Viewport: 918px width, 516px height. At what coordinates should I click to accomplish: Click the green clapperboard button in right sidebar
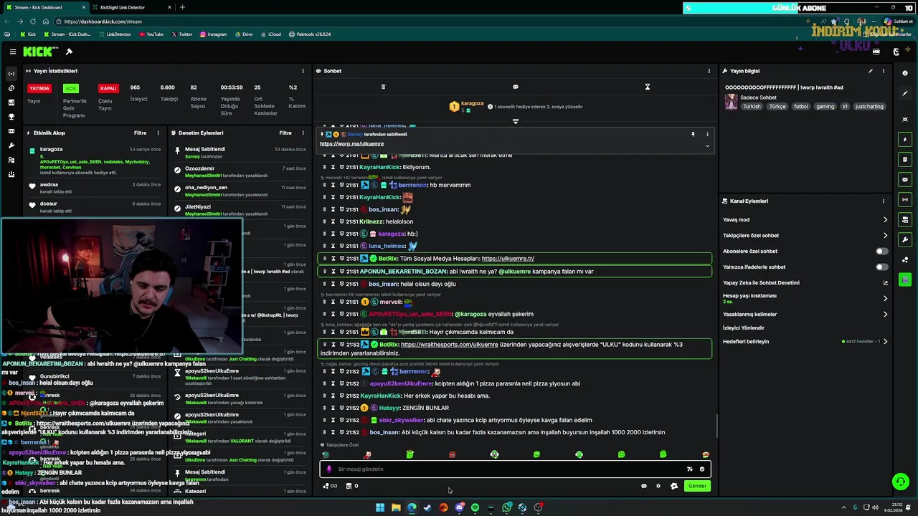905,279
